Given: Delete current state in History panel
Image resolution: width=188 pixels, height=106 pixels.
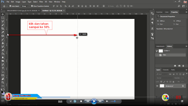Looking at the screenshot, I should [x=183, y=66].
